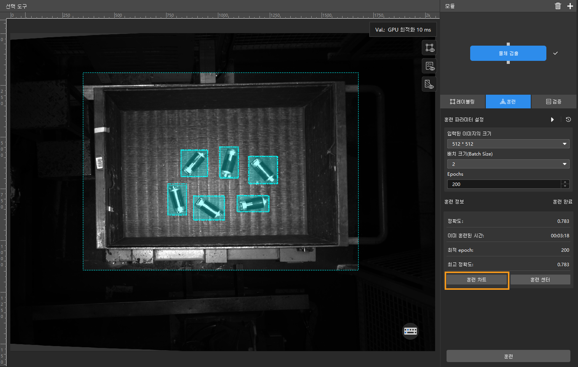The height and width of the screenshot is (367, 578).
Task: Toggle mask region visibility
Action: (x=429, y=84)
